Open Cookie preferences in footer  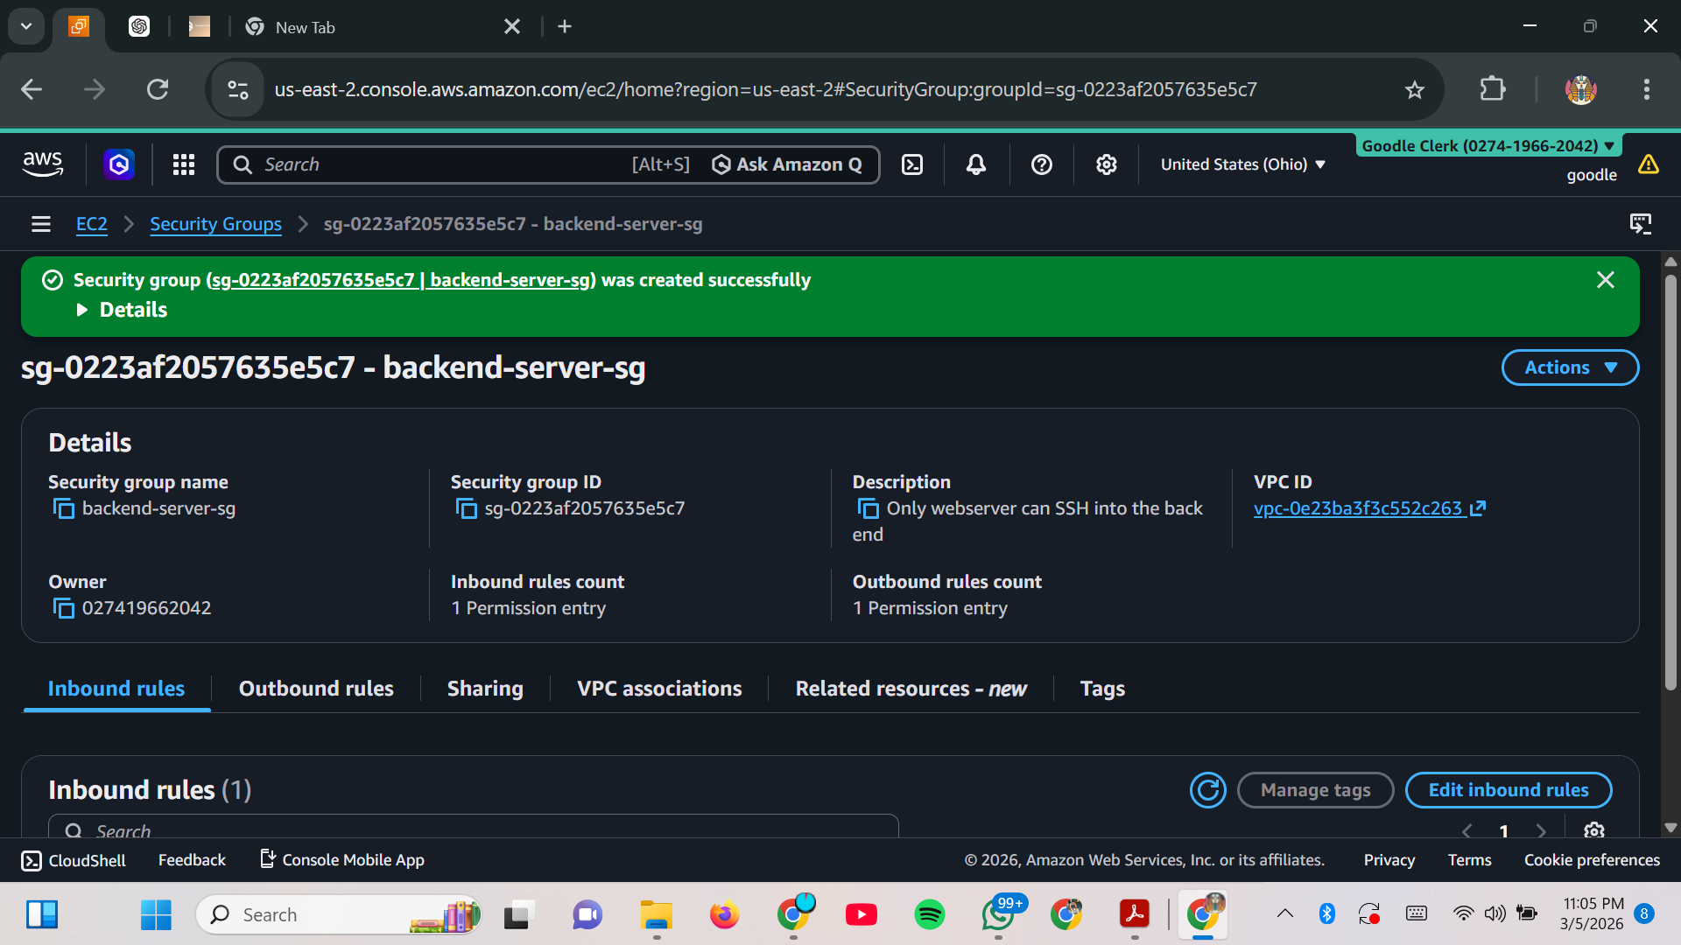pyautogui.click(x=1592, y=860)
